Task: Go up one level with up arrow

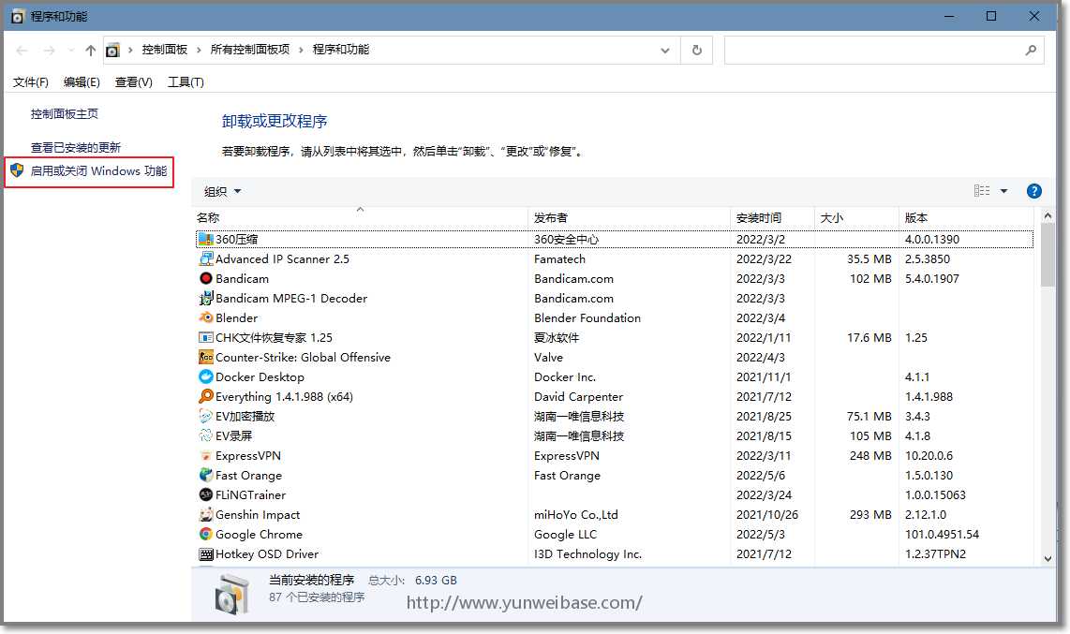Action: [91, 50]
